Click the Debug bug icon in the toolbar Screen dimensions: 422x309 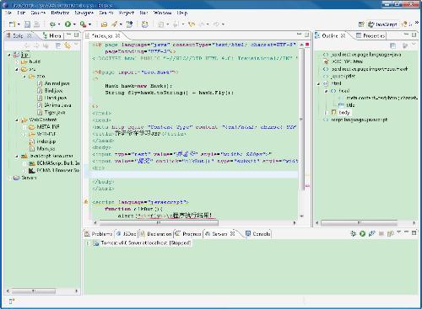[x=52, y=24]
